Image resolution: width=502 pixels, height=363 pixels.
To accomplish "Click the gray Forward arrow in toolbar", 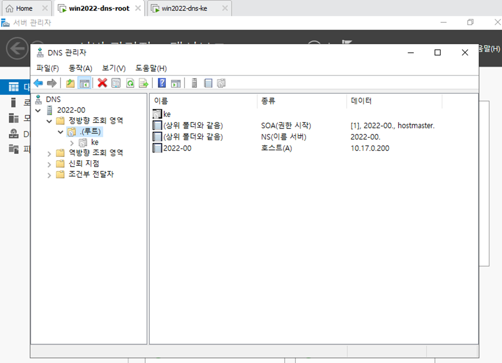I will click(52, 83).
